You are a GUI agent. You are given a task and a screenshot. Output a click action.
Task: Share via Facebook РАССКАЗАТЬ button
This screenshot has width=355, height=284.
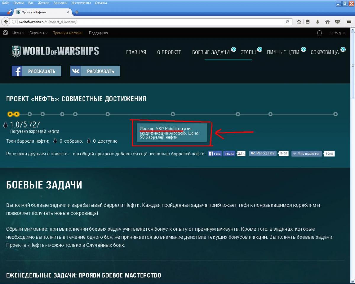(x=36, y=71)
